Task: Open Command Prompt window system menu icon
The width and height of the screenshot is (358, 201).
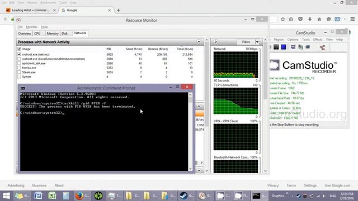Action: (x=23, y=88)
